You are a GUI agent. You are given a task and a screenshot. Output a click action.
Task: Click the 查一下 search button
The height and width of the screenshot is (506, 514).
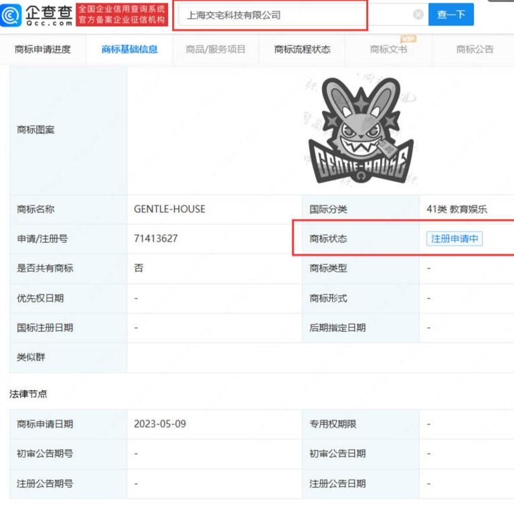tap(450, 15)
